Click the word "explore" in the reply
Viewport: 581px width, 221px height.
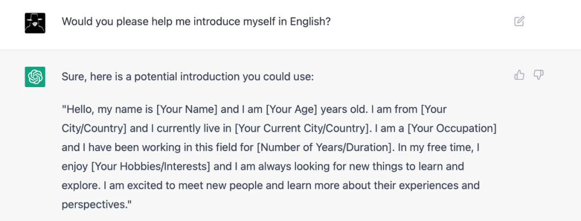(x=79, y=186)
